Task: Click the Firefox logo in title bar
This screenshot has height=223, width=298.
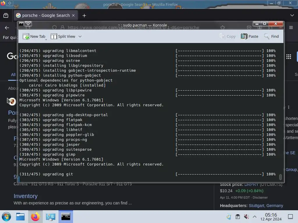Action: [3, 3]
